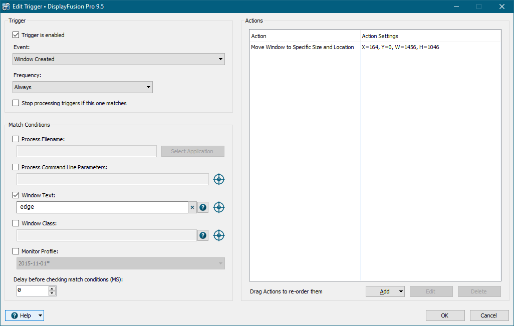The image size is (514, 326).
Task: Toggle the Window Class checkbox
Action: click(x=16, y=223)
